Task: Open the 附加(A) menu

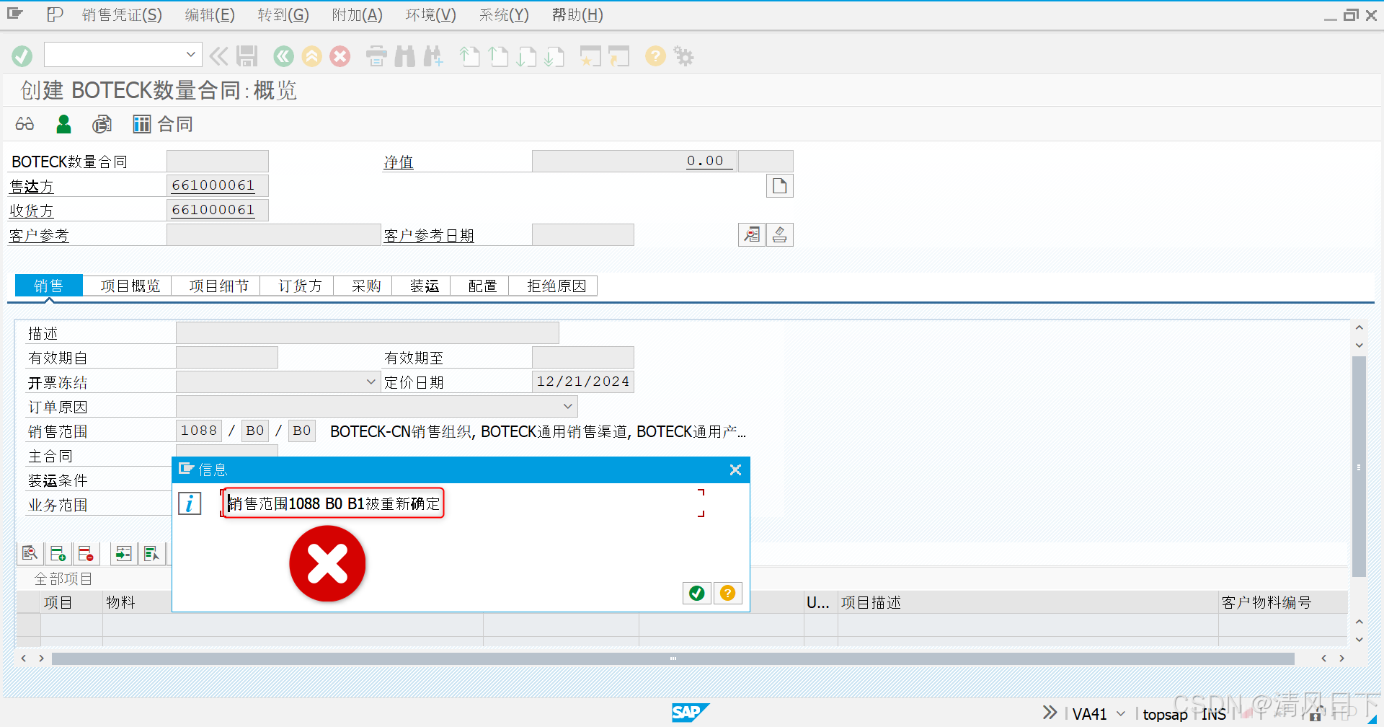Action: pyautogui.click(x=358, y=15)
